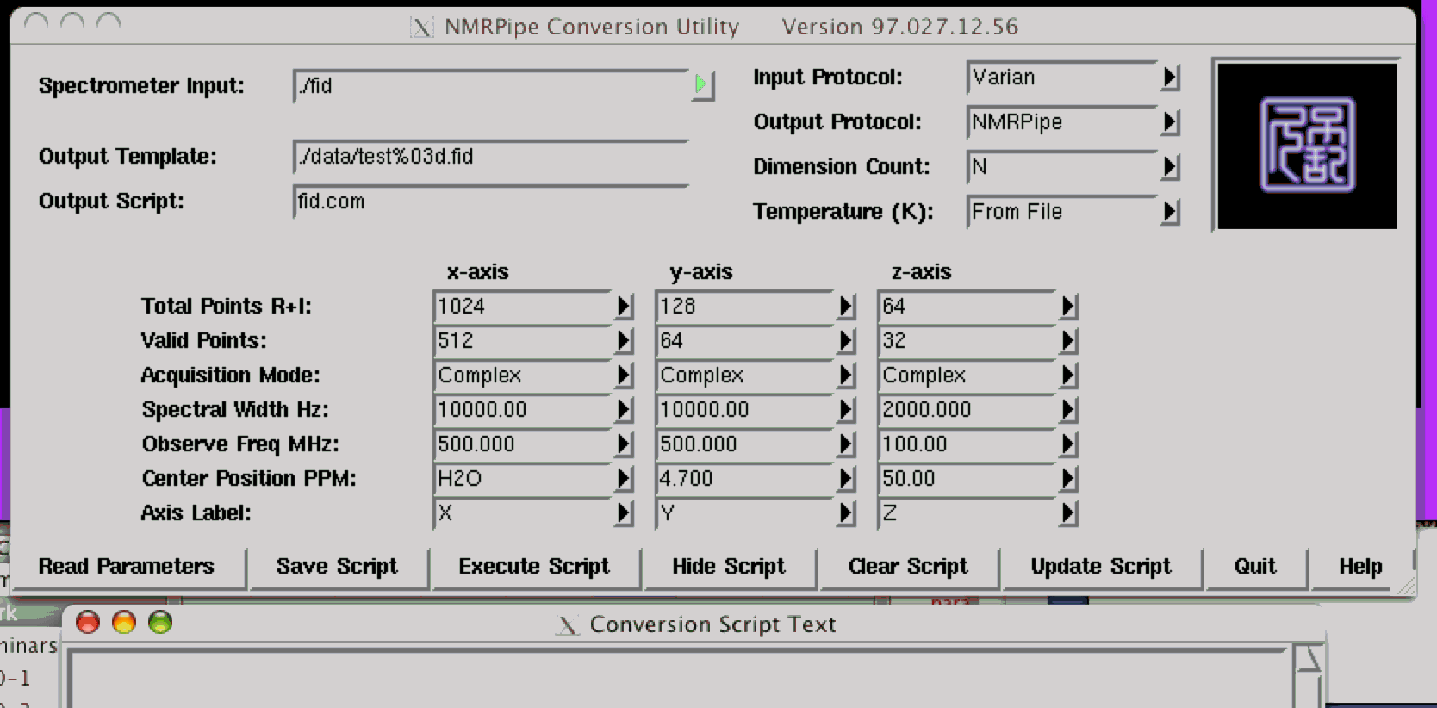This screenshot has height=708, width=1437.
Task: Expand the Temperature (K) options arrow
Action: tap(1169, 212)
